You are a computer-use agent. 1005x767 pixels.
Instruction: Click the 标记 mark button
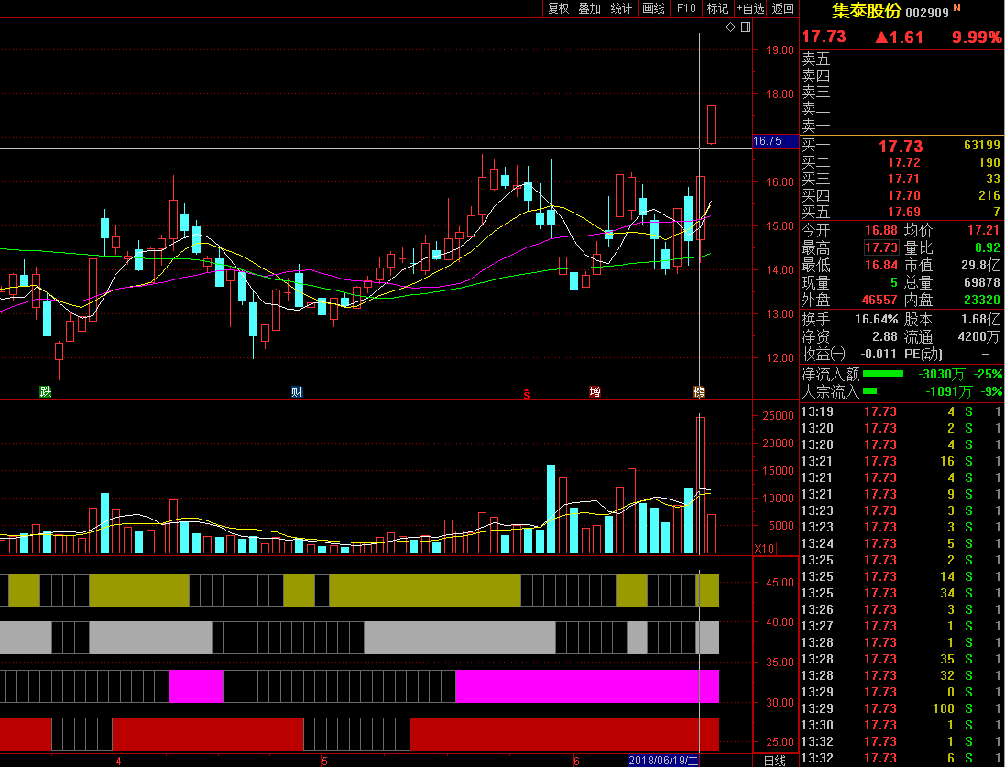click(x=718, y=8)
